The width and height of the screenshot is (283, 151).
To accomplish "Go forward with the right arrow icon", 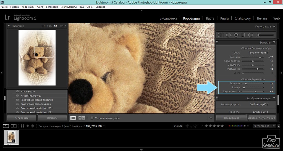I will [33, 126].
